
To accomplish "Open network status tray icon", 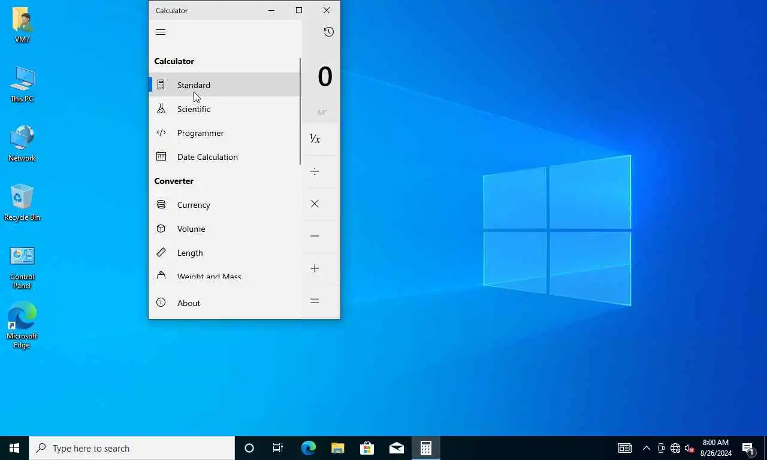I will click(675, 448).
